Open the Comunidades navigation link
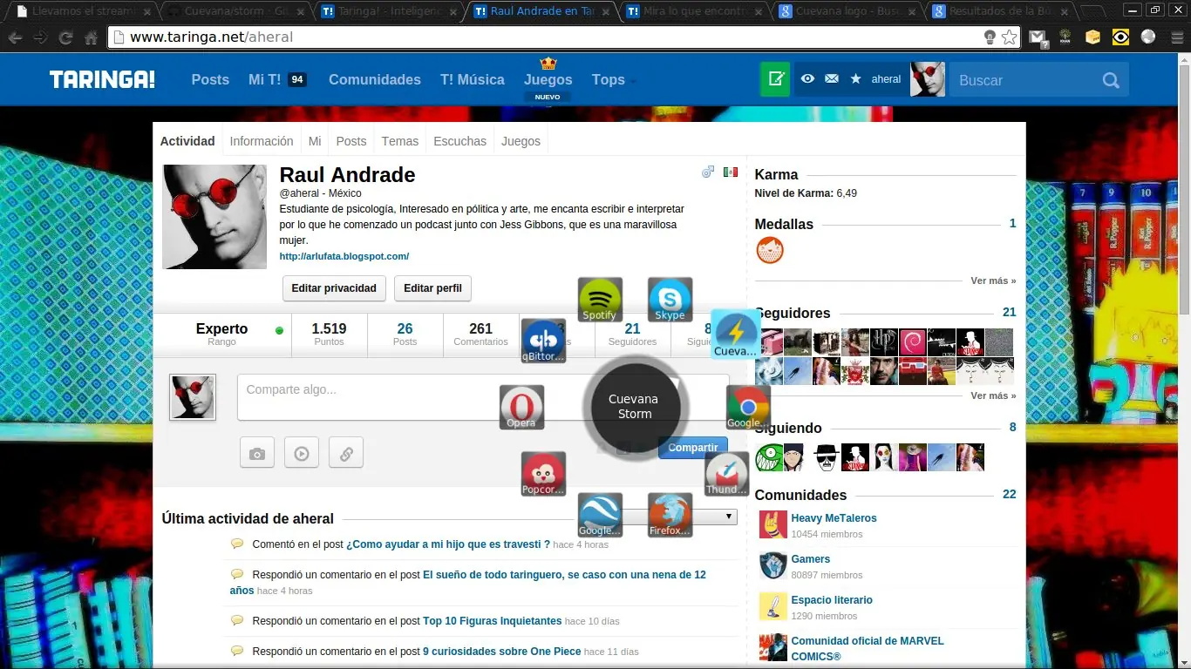This screenshot has width=1191, height=669. tap(375, 79)
